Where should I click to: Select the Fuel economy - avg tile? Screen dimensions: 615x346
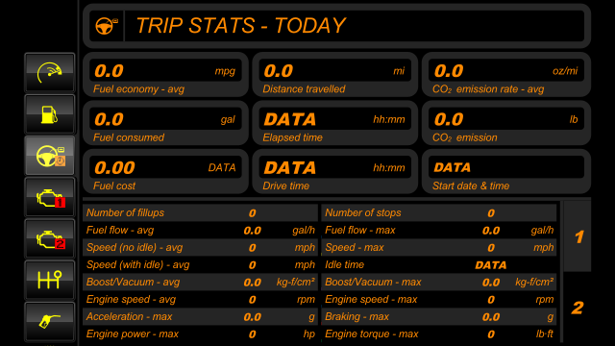pos(165,75)
